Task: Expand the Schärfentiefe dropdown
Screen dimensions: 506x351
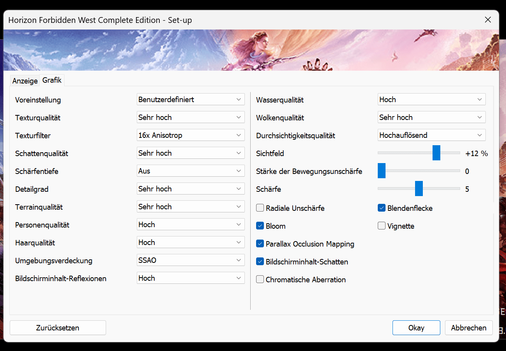Action: 190,171
